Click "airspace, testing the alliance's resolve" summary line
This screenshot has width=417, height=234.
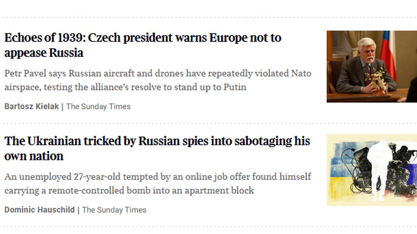click(125, 87)
